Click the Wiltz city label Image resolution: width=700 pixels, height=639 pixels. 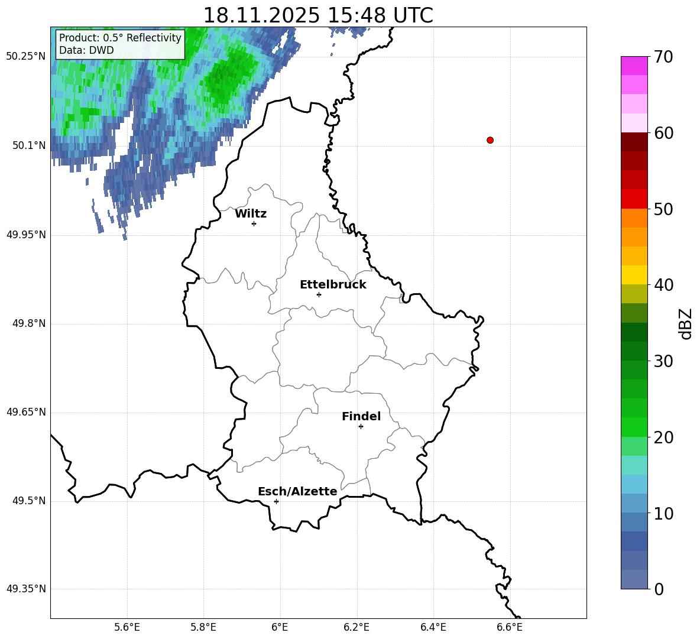point(251,214)
